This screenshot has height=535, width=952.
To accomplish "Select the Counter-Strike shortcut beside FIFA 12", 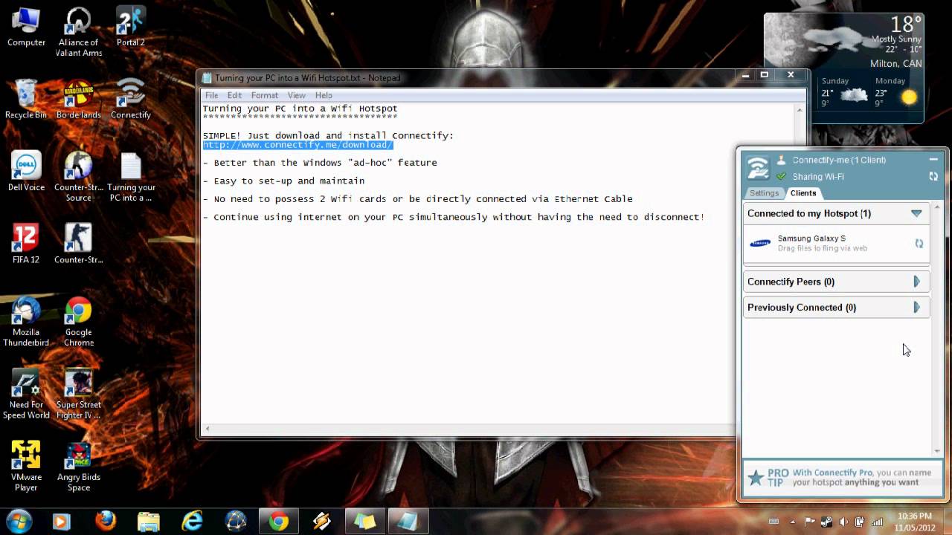I will pyautogui.click(x=79, y=244).
